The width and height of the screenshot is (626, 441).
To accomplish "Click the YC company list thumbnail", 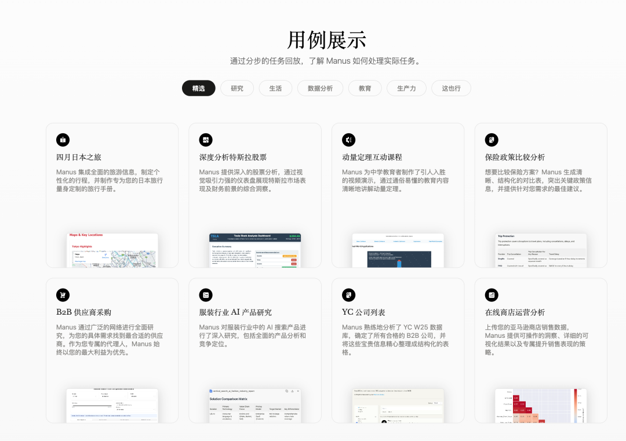I will pos(398,406).
